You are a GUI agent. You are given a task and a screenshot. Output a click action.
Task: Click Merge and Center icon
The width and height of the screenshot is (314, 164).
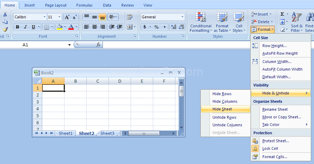click(x=130, y=27)
